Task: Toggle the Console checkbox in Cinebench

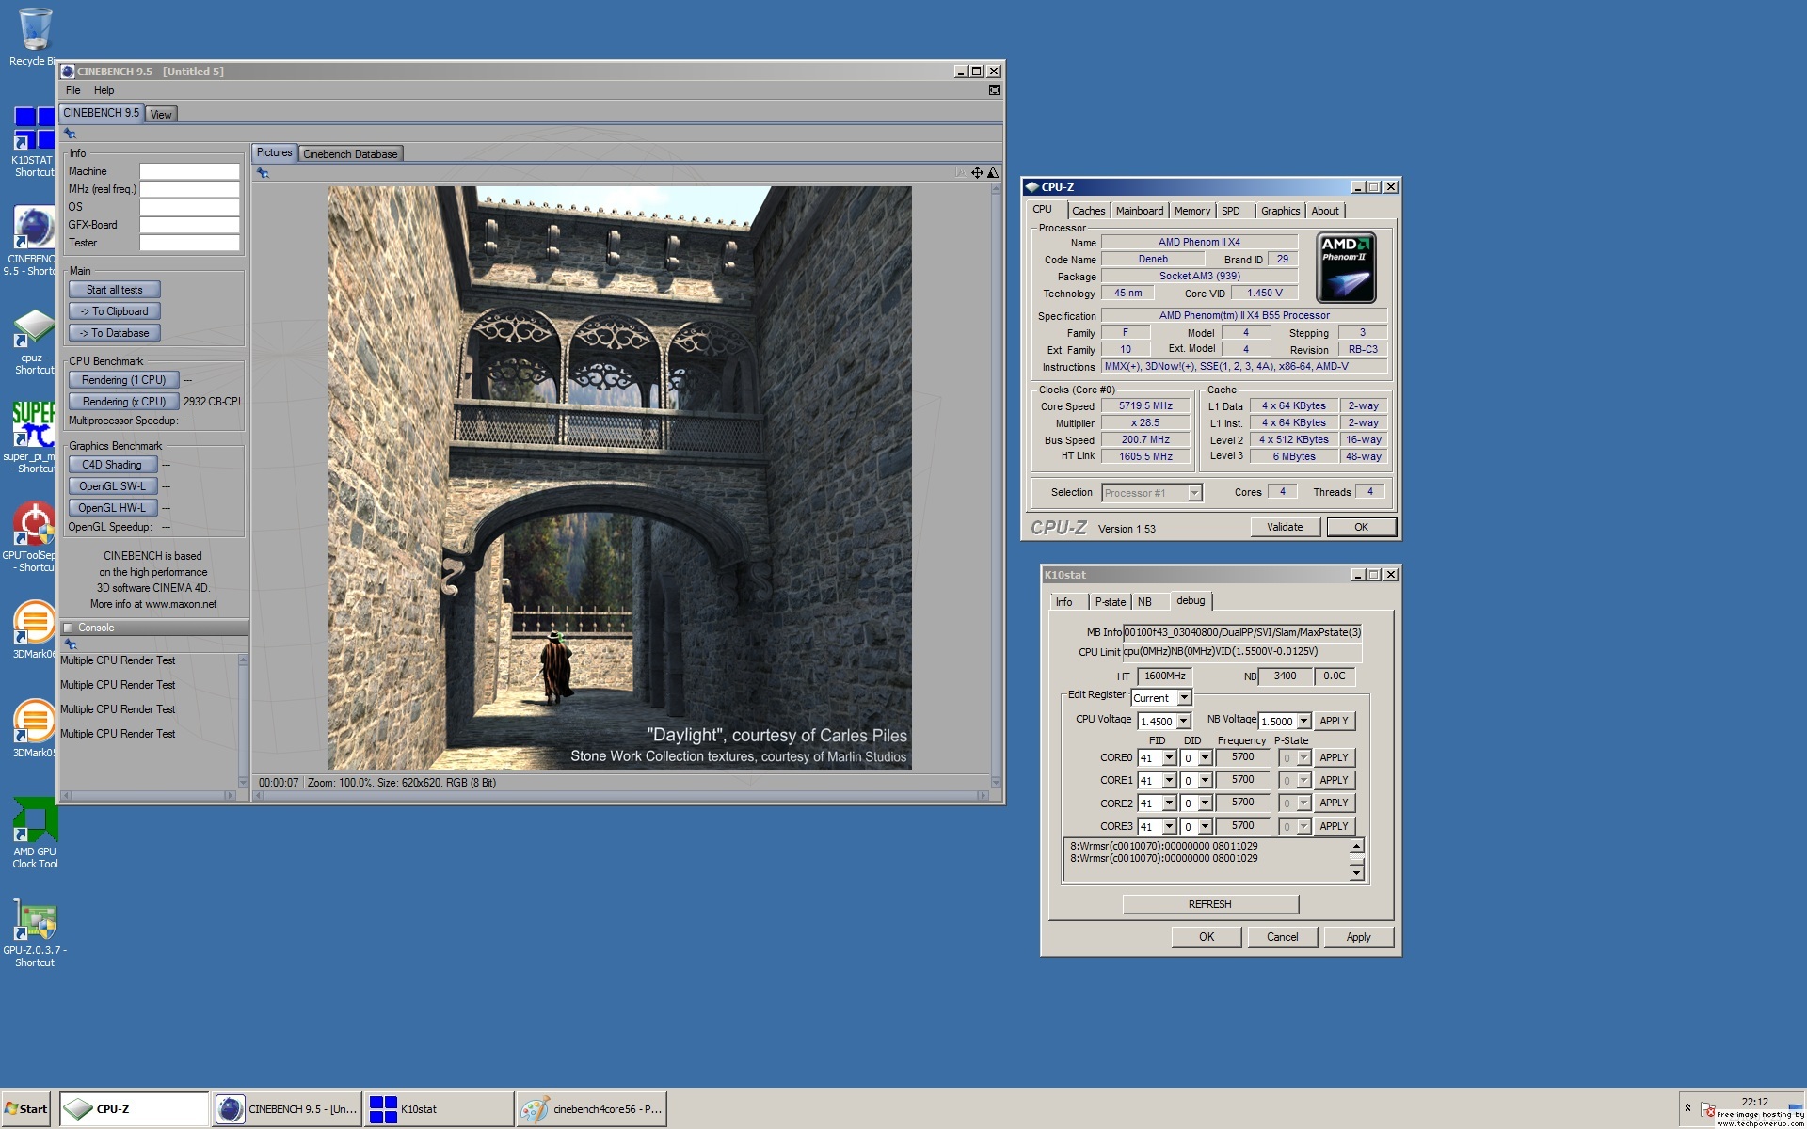Action: tap(68, 628)
